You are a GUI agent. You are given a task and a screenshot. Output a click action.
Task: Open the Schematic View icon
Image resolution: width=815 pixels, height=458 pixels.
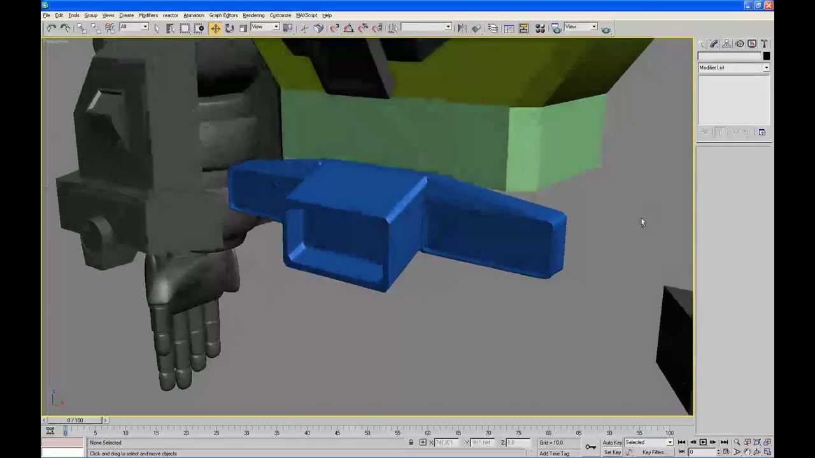point(524,28)
